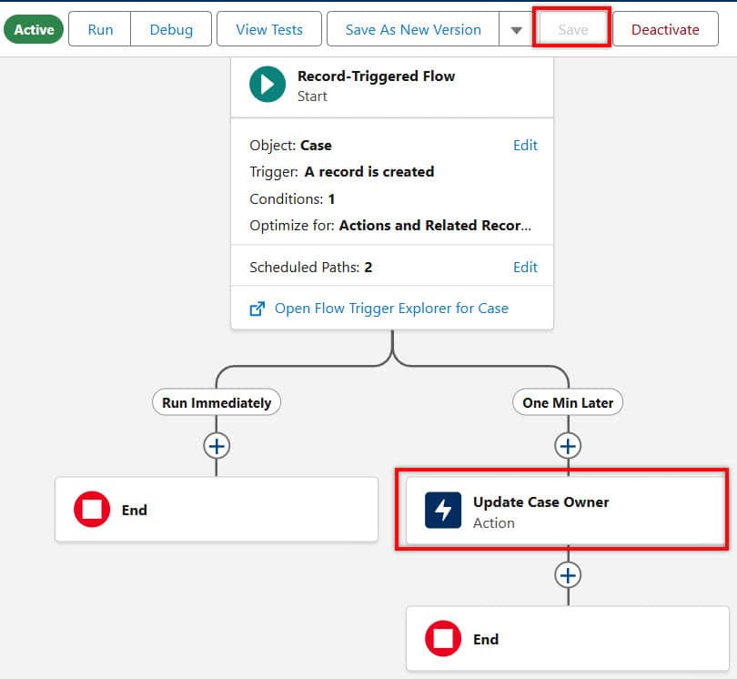The image size is (737, 679).
Task: Click the Active status badge
Action: point(34,29)
